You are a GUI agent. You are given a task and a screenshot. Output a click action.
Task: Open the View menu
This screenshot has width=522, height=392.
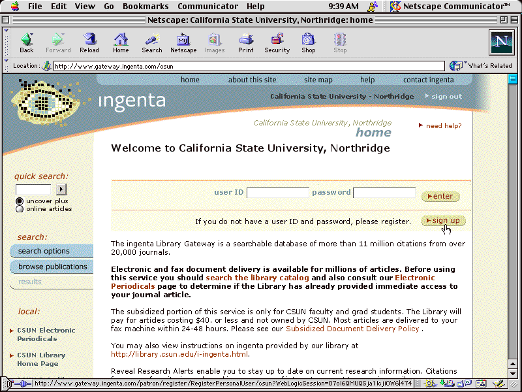85,6
